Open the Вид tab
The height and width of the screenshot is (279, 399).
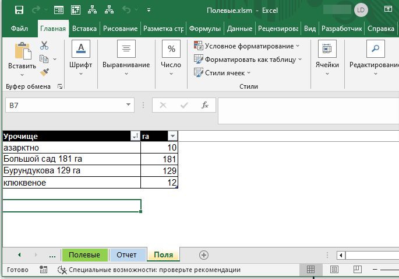click(310, 29)
